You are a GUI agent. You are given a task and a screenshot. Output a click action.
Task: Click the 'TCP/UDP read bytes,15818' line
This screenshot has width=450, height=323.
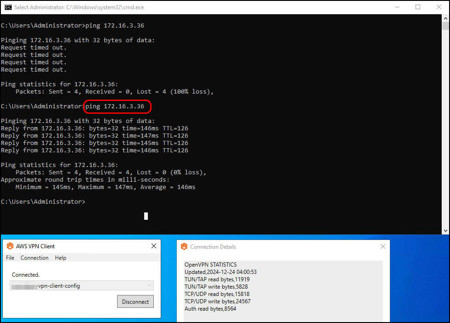[x=217, y=294]
